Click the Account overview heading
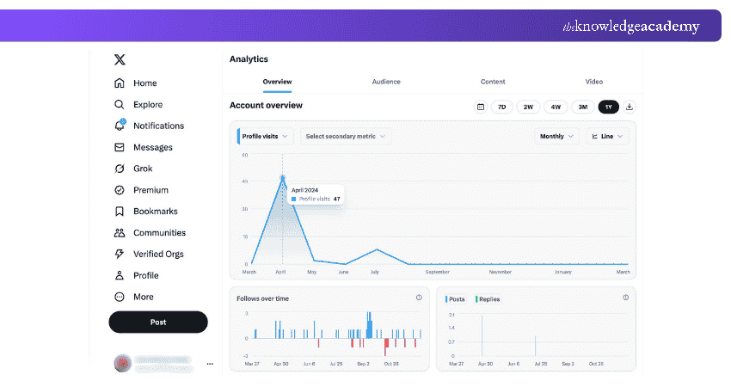Image resolution: width=731 pixels, height=387 pixels. pos(266,106)
